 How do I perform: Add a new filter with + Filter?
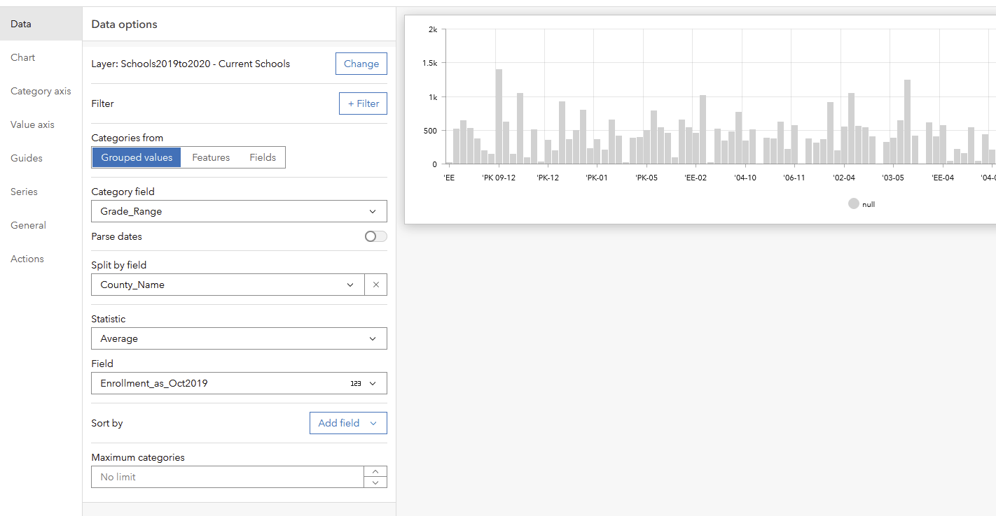363,103
